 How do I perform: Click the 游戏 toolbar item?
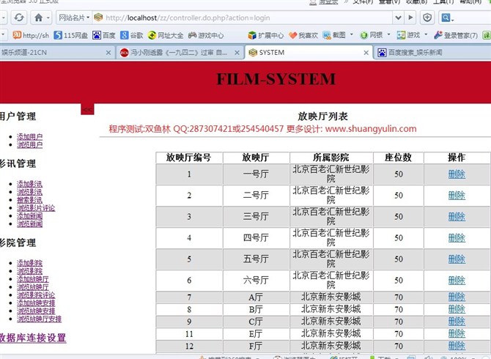click(x=408, y=35)
